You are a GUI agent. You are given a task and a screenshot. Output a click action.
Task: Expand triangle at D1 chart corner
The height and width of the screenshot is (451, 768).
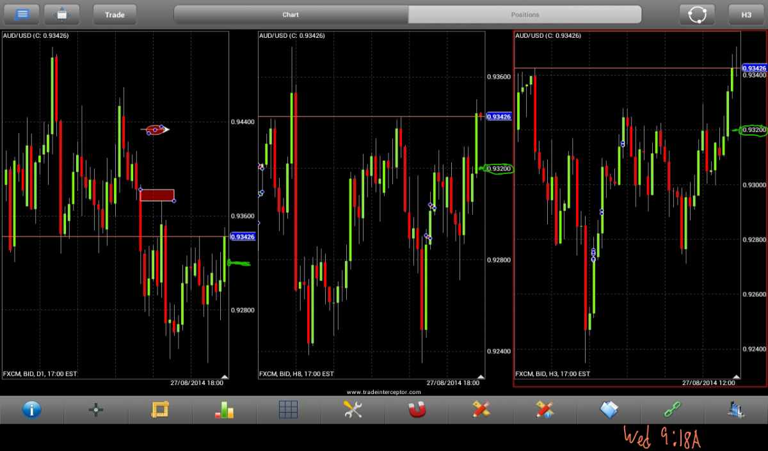[224, 377]
